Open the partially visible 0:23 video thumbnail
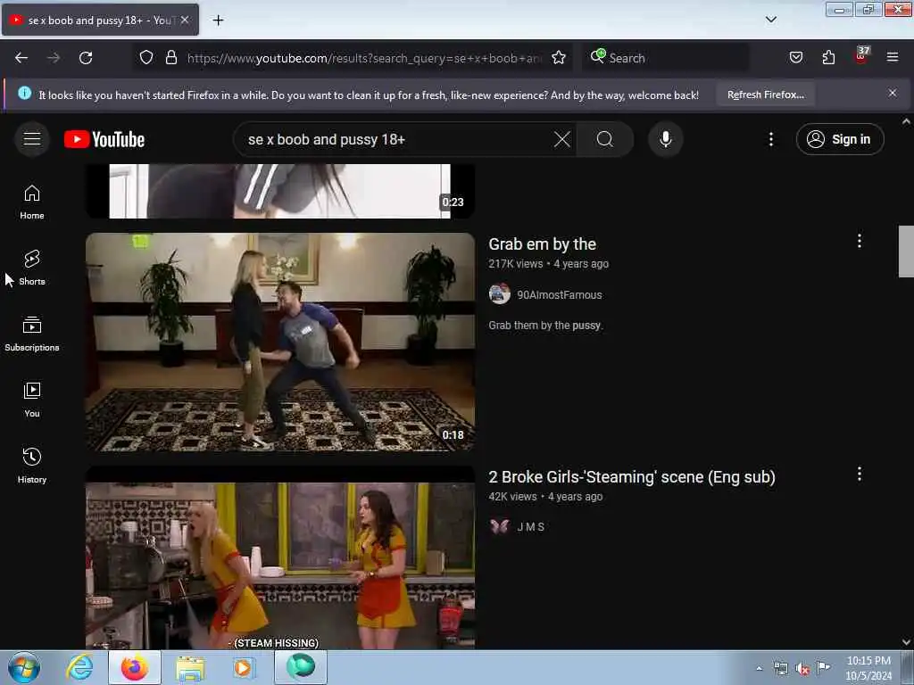Image resolution: width=914 pixels, height=685 pixels. 280,191
